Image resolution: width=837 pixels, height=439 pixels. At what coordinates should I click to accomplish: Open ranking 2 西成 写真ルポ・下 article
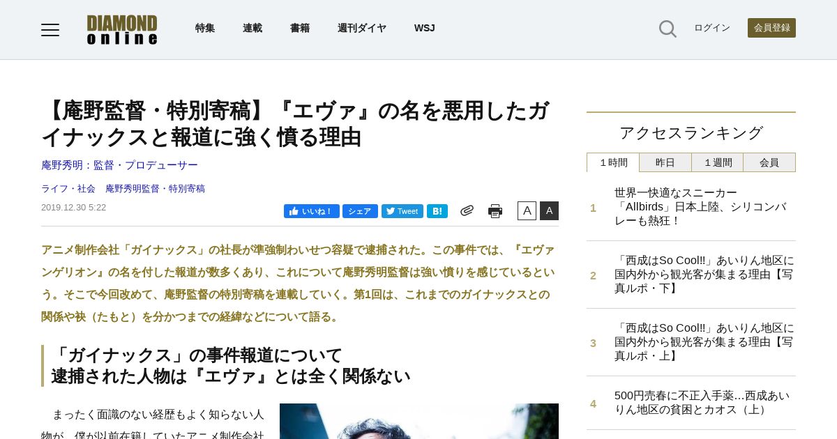tap(704, 275)
